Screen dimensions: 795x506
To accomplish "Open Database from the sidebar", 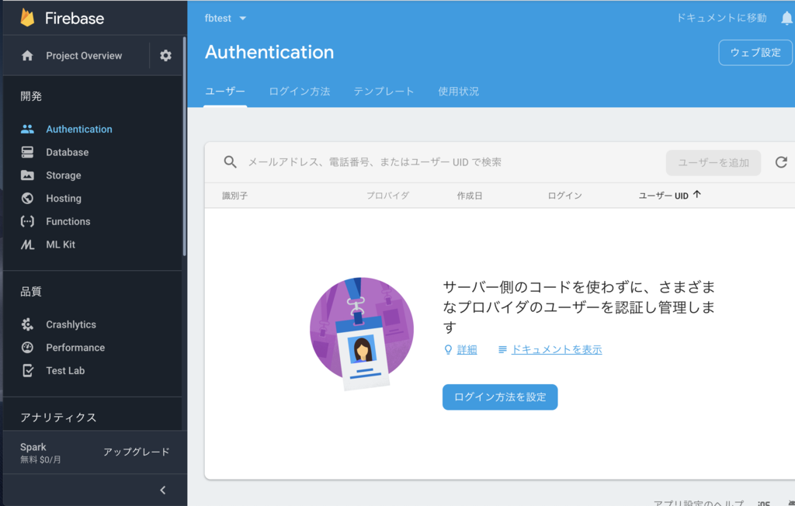I will [x=68, y=152].
